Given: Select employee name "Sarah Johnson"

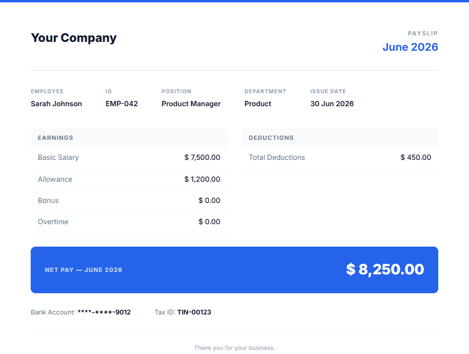Looking at the screenshot, I should (x=56, y=104).
